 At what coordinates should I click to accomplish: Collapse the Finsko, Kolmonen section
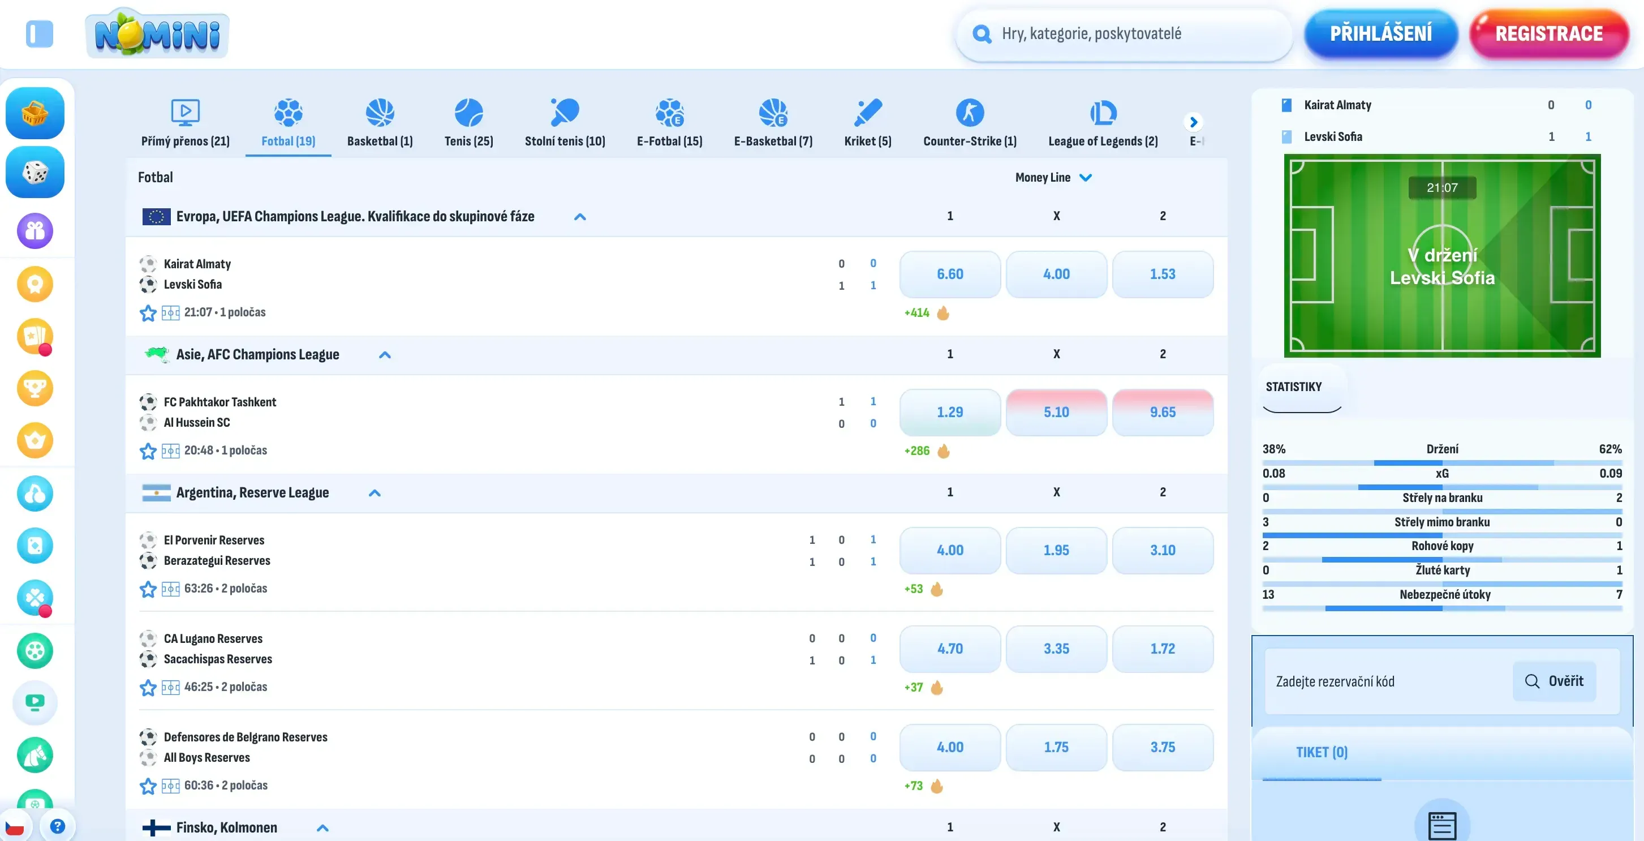pos(323,828)
